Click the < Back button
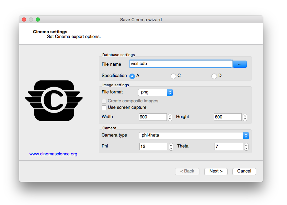Screen dimensions: 287x205 [187, 171]
